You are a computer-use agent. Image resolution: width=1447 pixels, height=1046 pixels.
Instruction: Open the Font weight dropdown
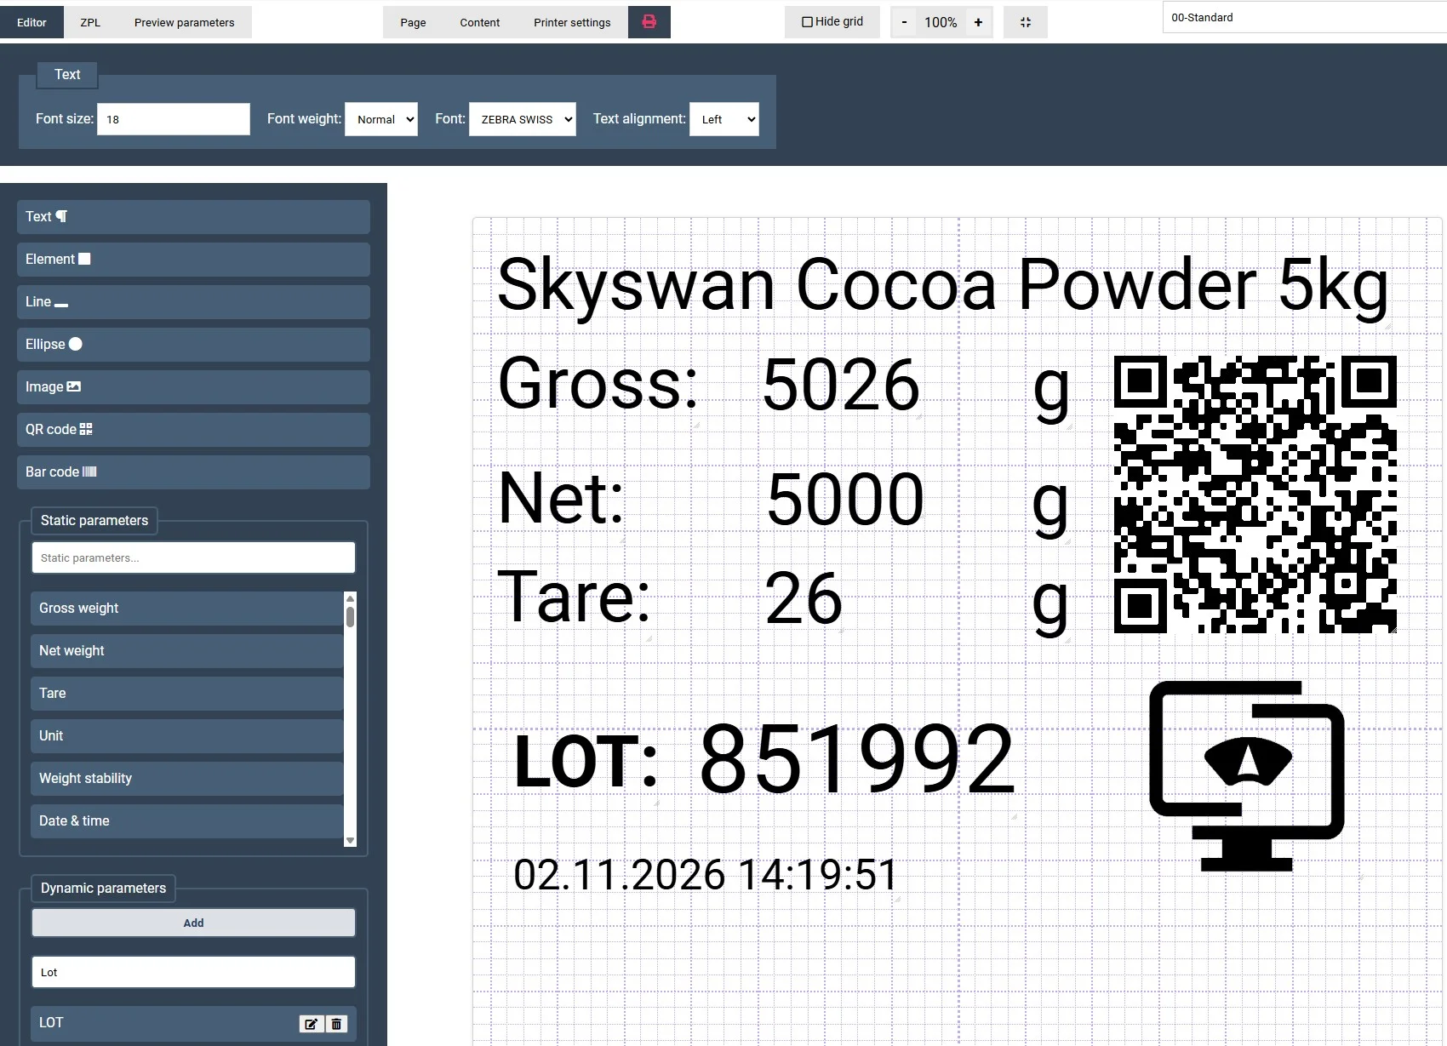click(381, 119)
